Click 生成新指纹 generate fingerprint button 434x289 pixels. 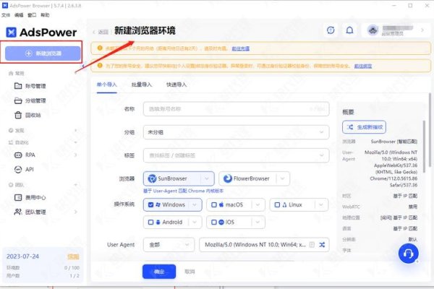pyautogui.click(x=364, y=127)
